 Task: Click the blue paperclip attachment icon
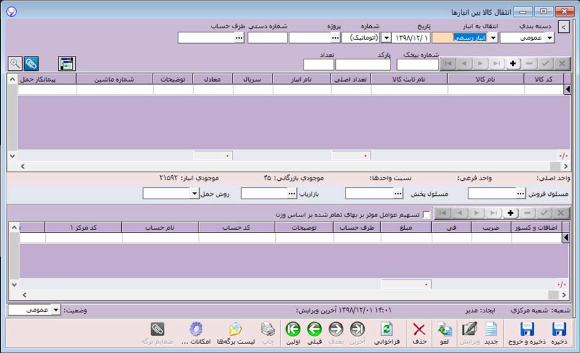point(32,63)
